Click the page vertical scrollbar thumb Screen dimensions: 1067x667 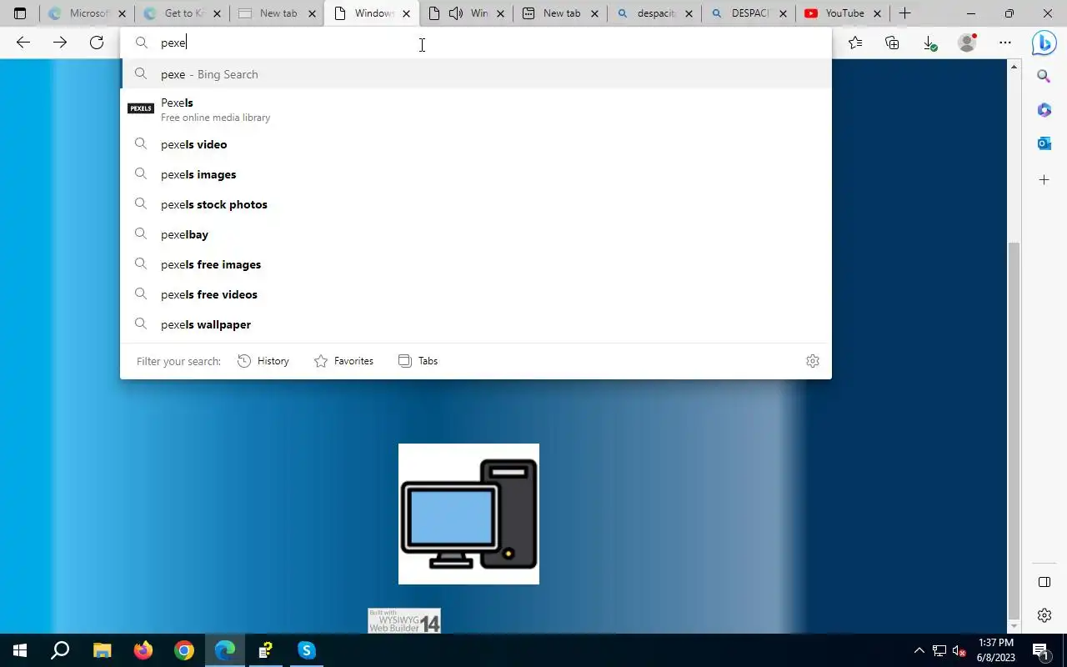pos(1014,429)
